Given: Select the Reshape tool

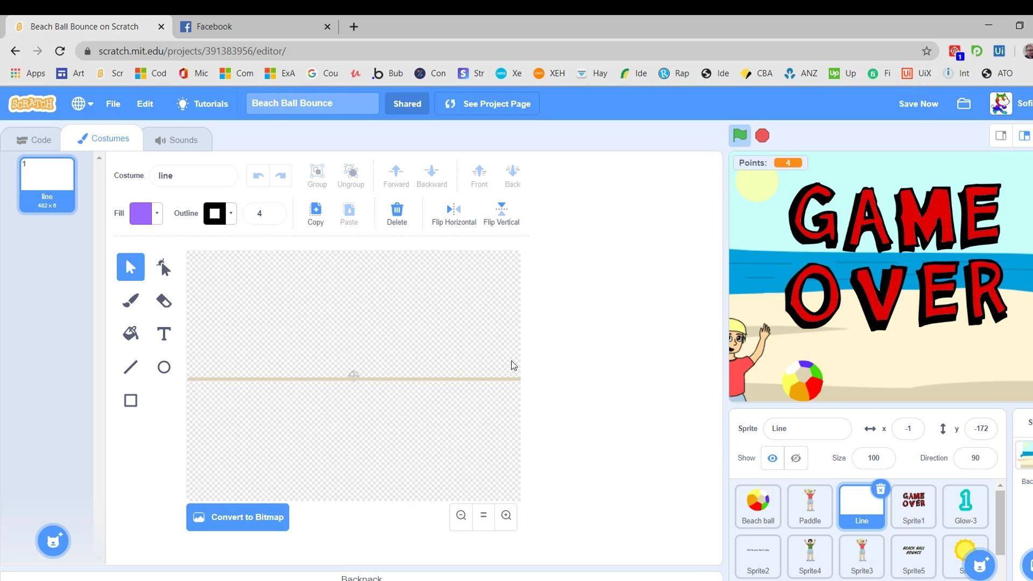Looking at the screenshot, I should tap(164, 267).
